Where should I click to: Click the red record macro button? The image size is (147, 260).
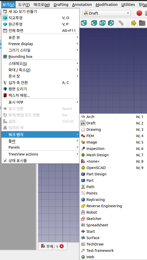[139, 13]
